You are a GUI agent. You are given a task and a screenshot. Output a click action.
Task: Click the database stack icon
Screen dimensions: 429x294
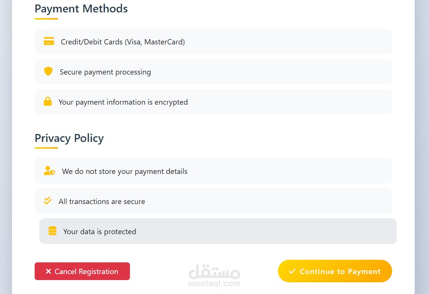pyautogui.click(x=52, y=231)
